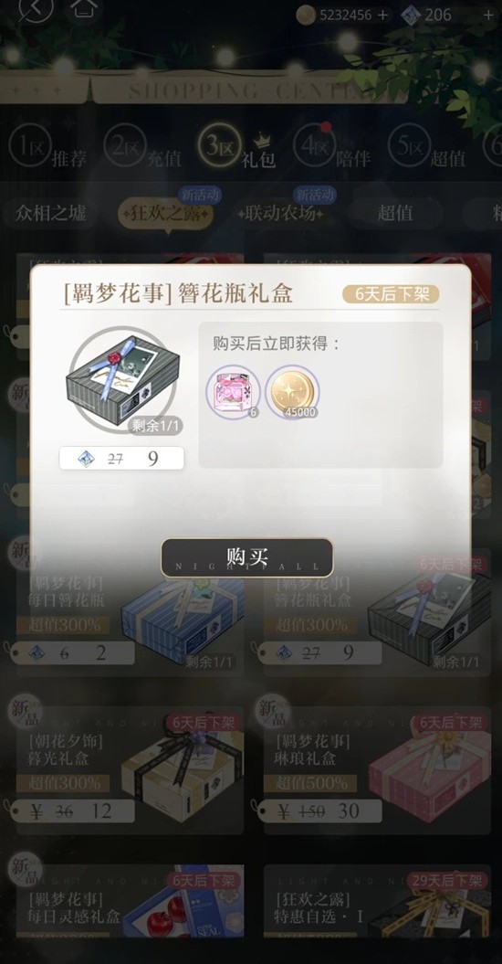
Task: Open the 5区 超值 tab
Action: coord(426,149)
